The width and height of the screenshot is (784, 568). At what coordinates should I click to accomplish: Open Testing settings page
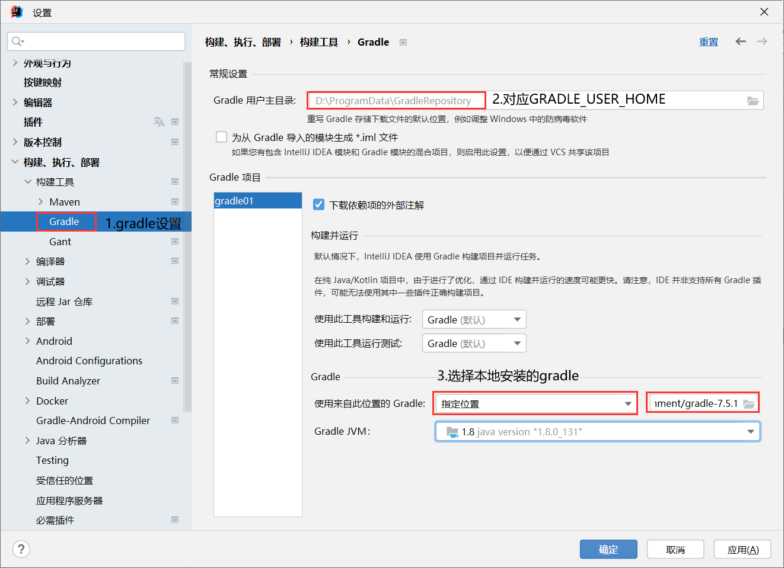(x=52, y=460)
